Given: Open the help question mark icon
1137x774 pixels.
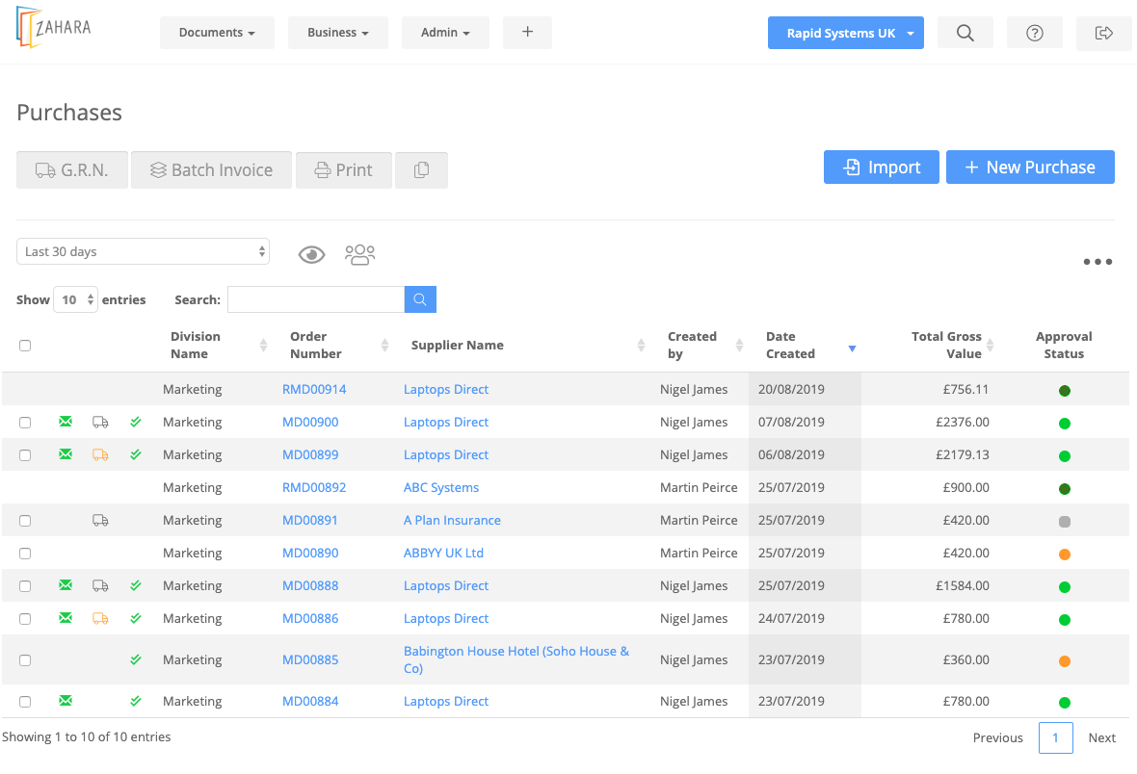Looking at the screenshot, I should click(1035, 33).
